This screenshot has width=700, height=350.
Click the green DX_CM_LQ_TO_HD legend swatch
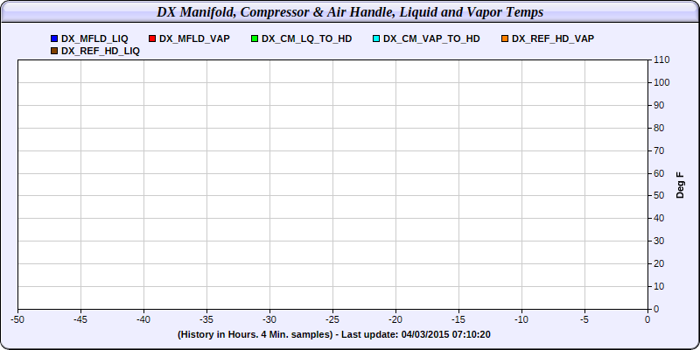[x=255, y=38]
